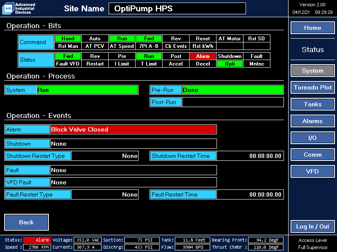The image size is (337, 252).
Task: Click the VFD Fault value None
Action: [133, 182]
